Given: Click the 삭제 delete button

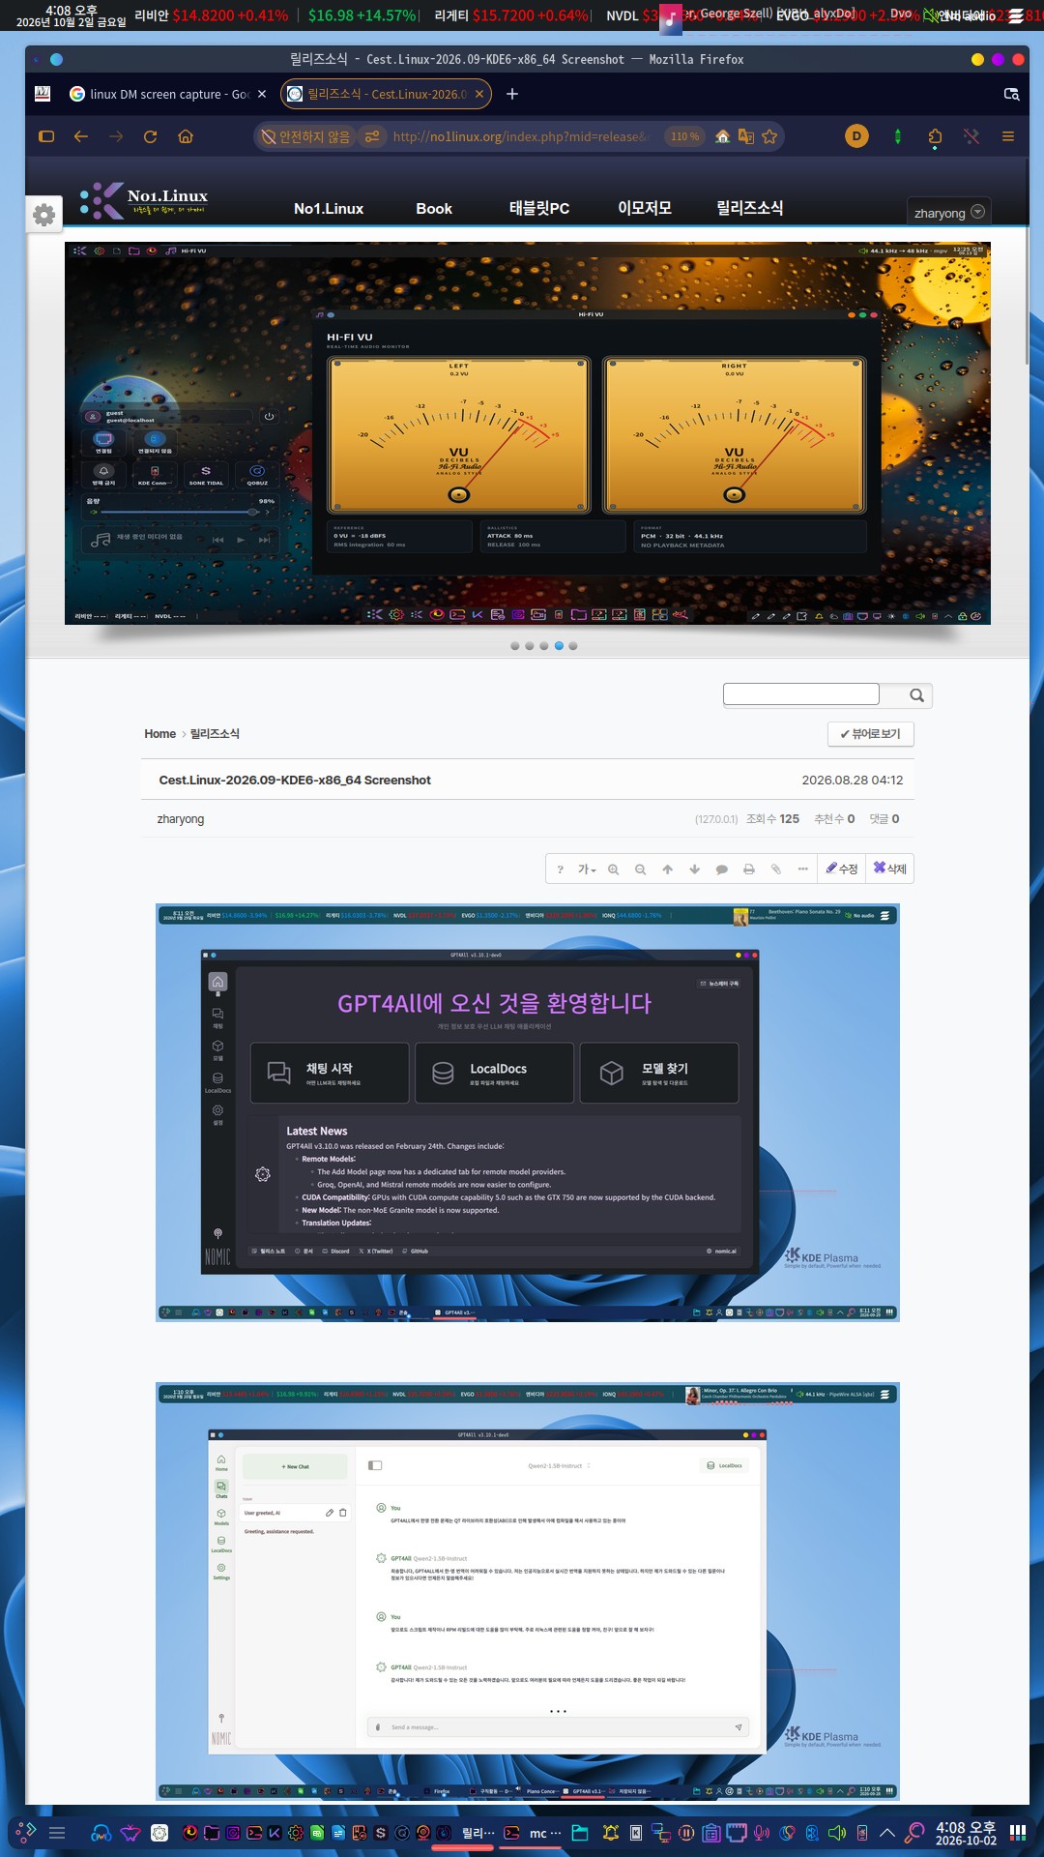Looking at the screenshot, I should point(890,869).
